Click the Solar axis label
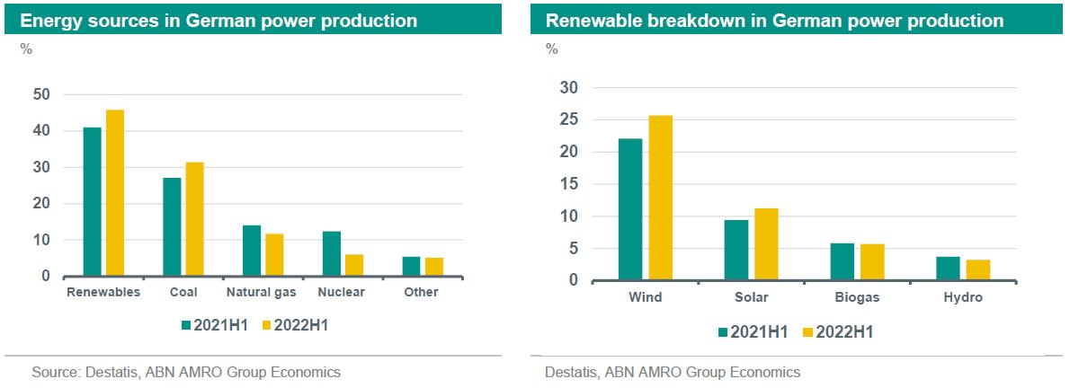The width and height of the screenshot is (1070, 388). 752,298
